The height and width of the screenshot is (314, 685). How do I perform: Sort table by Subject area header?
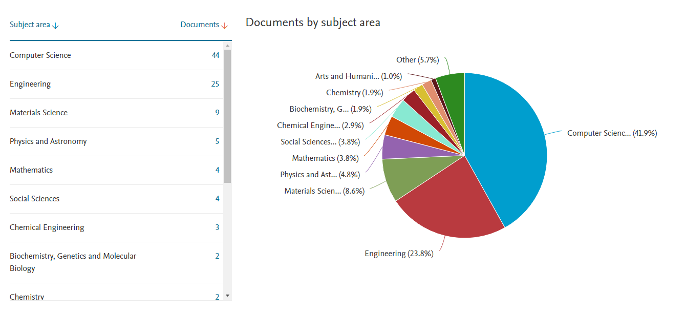coord(30,25)
